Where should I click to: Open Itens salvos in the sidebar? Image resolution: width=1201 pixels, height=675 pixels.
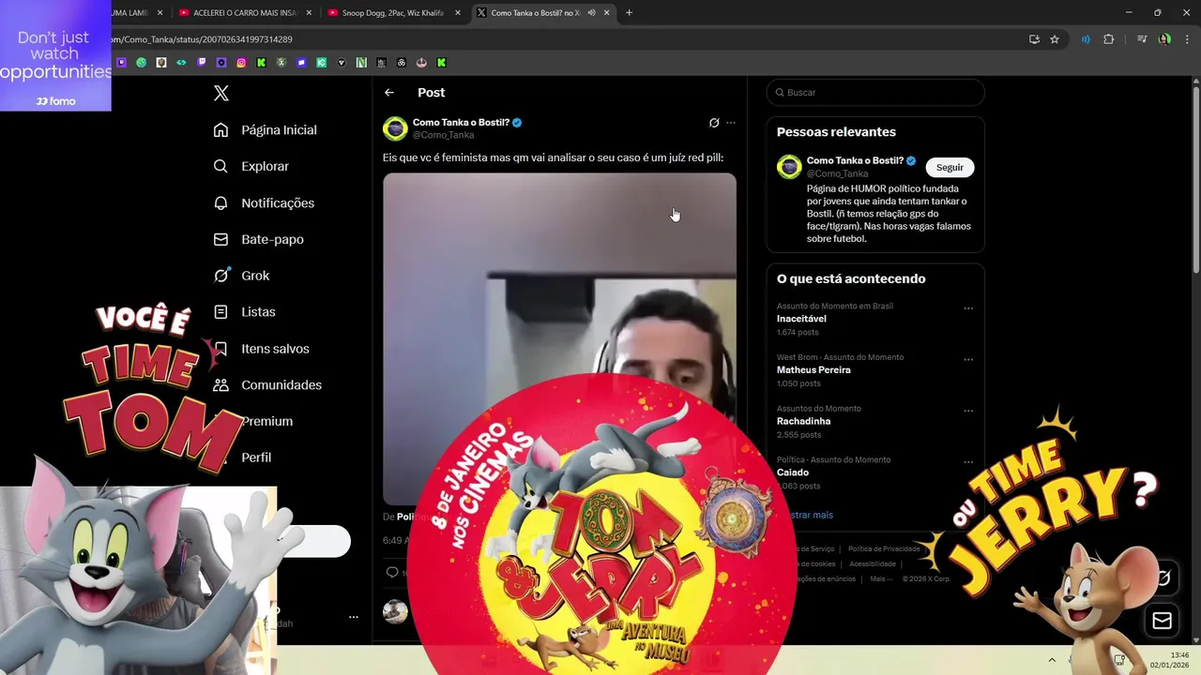[x=262, y=349]
